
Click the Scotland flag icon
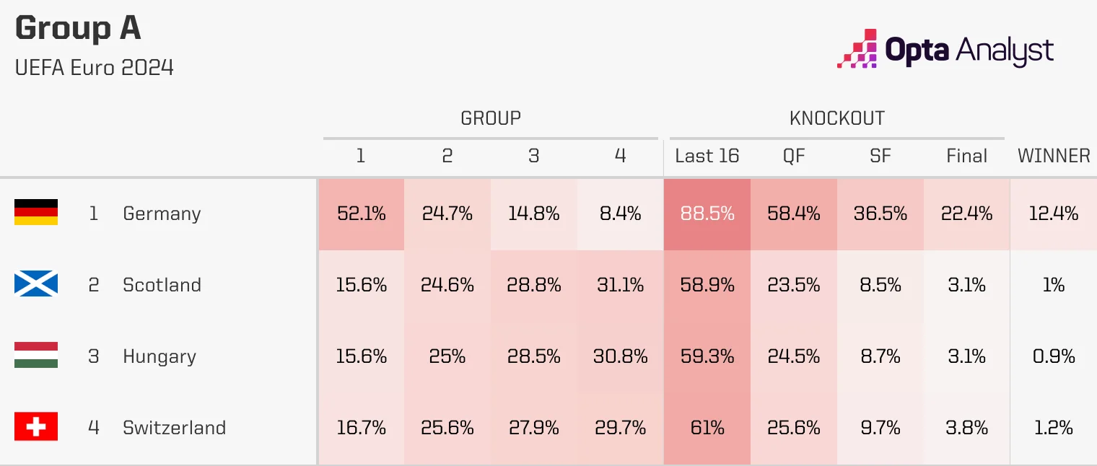[x=36, y=284]
